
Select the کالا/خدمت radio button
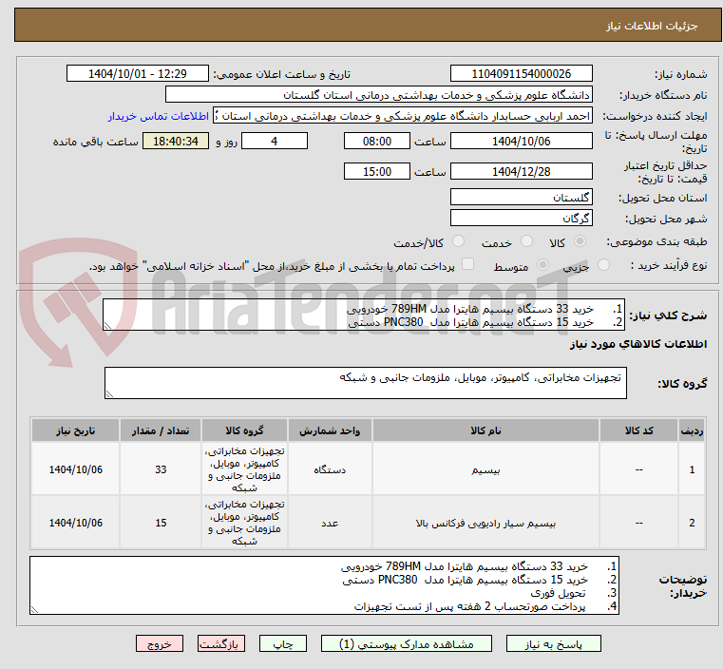[458, 241]
